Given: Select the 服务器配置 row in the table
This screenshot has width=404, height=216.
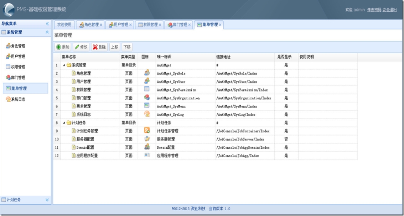Looking at the screenshot, I should point(86,139).
